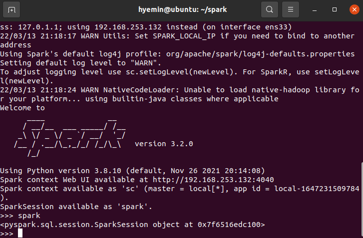This screenshot has width=363, height=238.
Task: Click the text 'SPARK_LOCAL_IP'
Action: (184, 36)
